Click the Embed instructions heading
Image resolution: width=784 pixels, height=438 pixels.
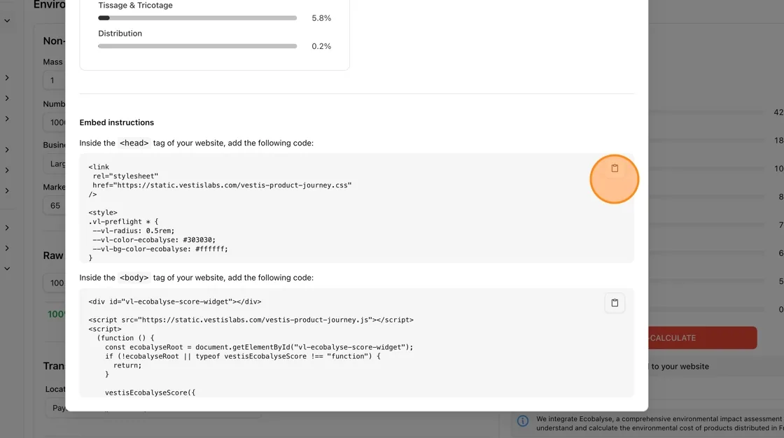tap(116, 122)
